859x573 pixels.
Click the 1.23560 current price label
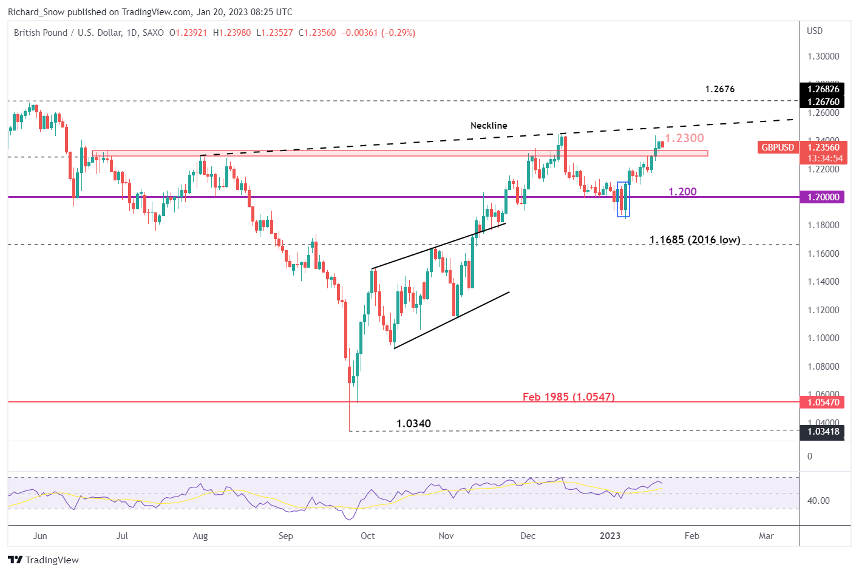pos(823,147)
